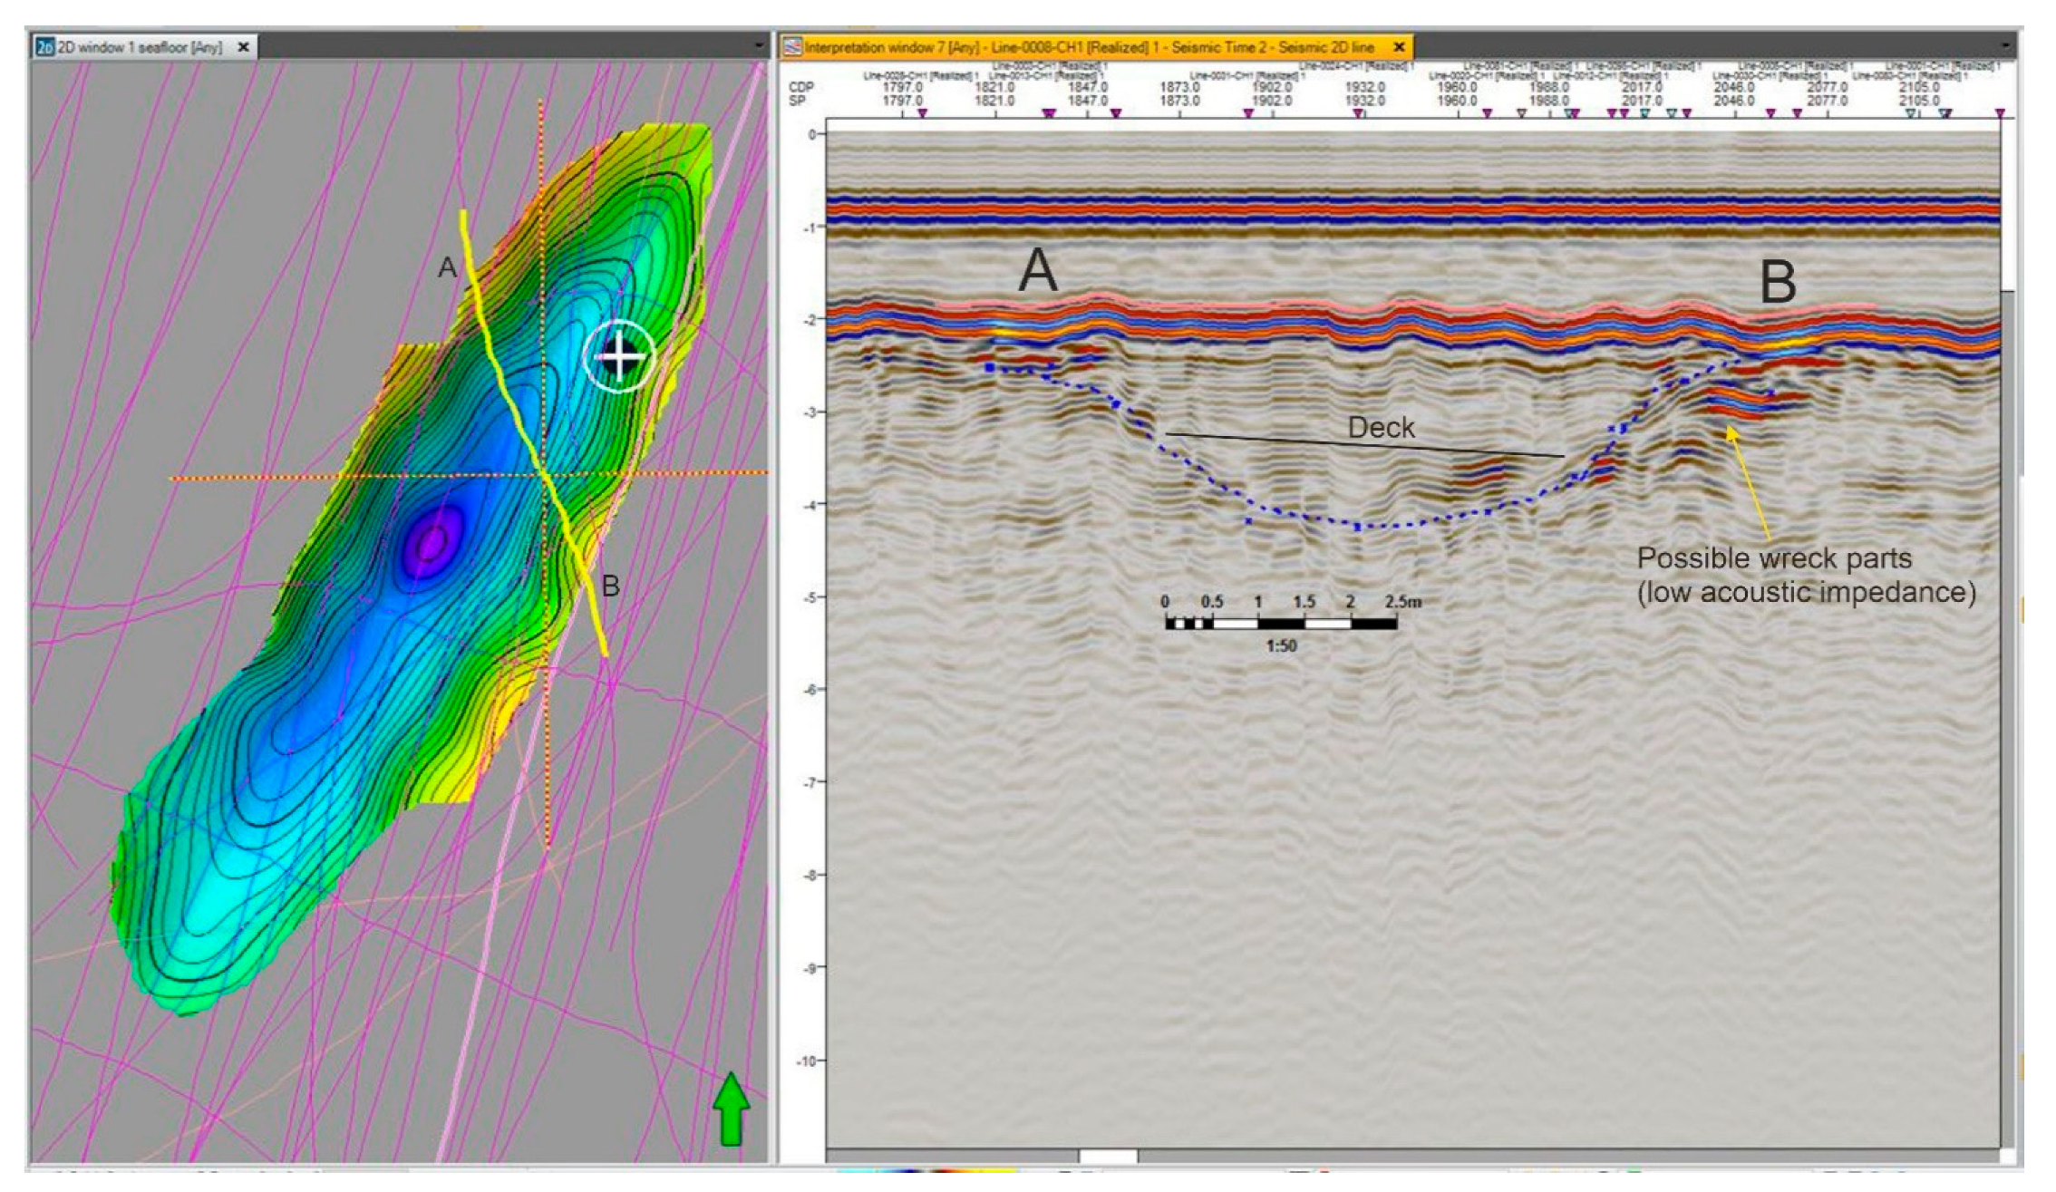Image resolution: width=2056 pixels, height=1192 pixels.
Task: Click leftmost magenta intersection marker near CDP 1797
Action: [x=923, y=113]
